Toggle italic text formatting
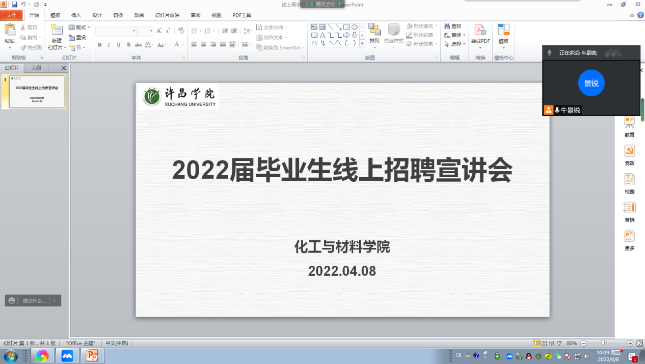Viewport: 645px width, 364px height. coord(109,45)
